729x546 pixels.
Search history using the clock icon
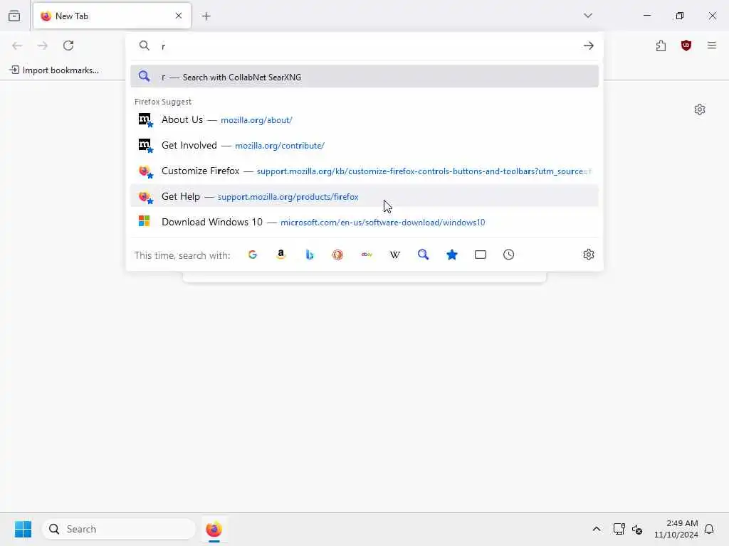coord(508,255)
